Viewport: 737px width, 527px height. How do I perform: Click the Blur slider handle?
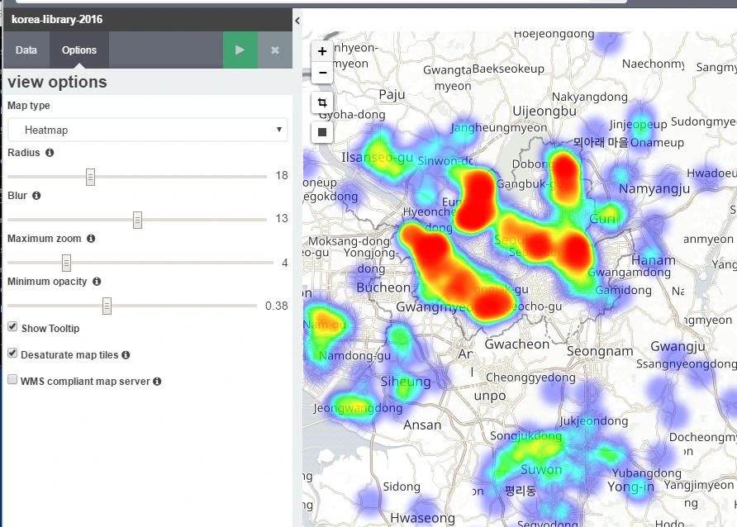coord(137,220)
